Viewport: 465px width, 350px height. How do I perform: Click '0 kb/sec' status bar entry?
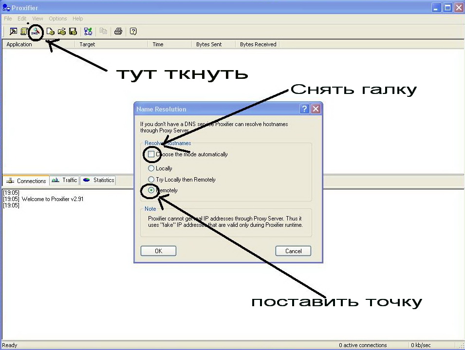(x=421, y=345)
